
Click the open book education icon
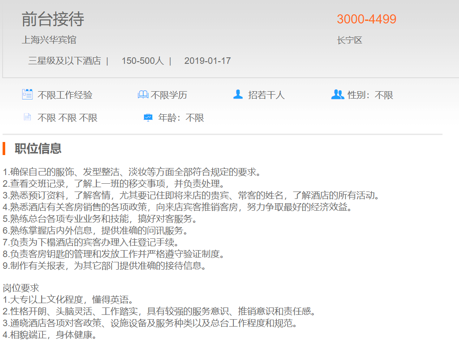coord(143,95)
